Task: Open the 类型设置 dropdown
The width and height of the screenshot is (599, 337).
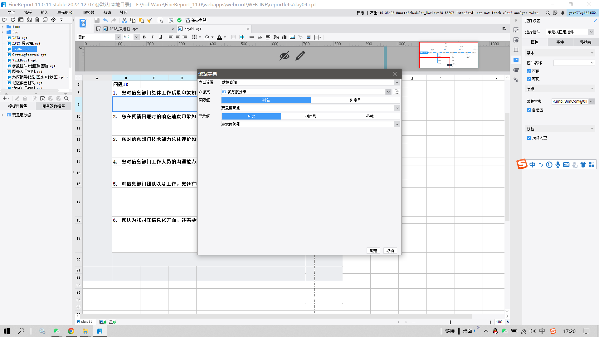Action: click(x=397, y=82)
